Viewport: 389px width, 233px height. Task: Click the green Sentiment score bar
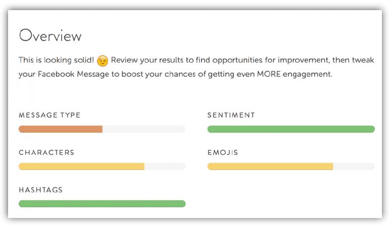point(291,129)
